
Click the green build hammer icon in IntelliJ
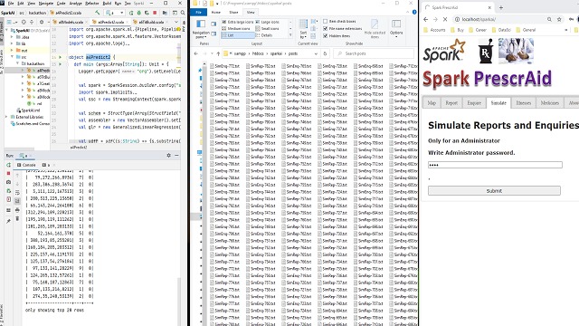coord(98,13)
